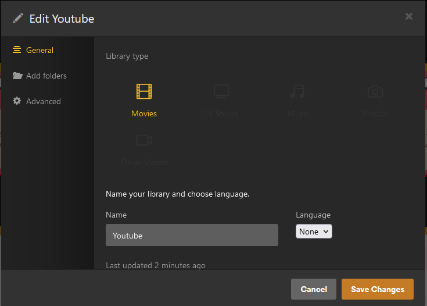
Task: Click the folder icon beside Add folders
Action: click(x=17, y=76)
